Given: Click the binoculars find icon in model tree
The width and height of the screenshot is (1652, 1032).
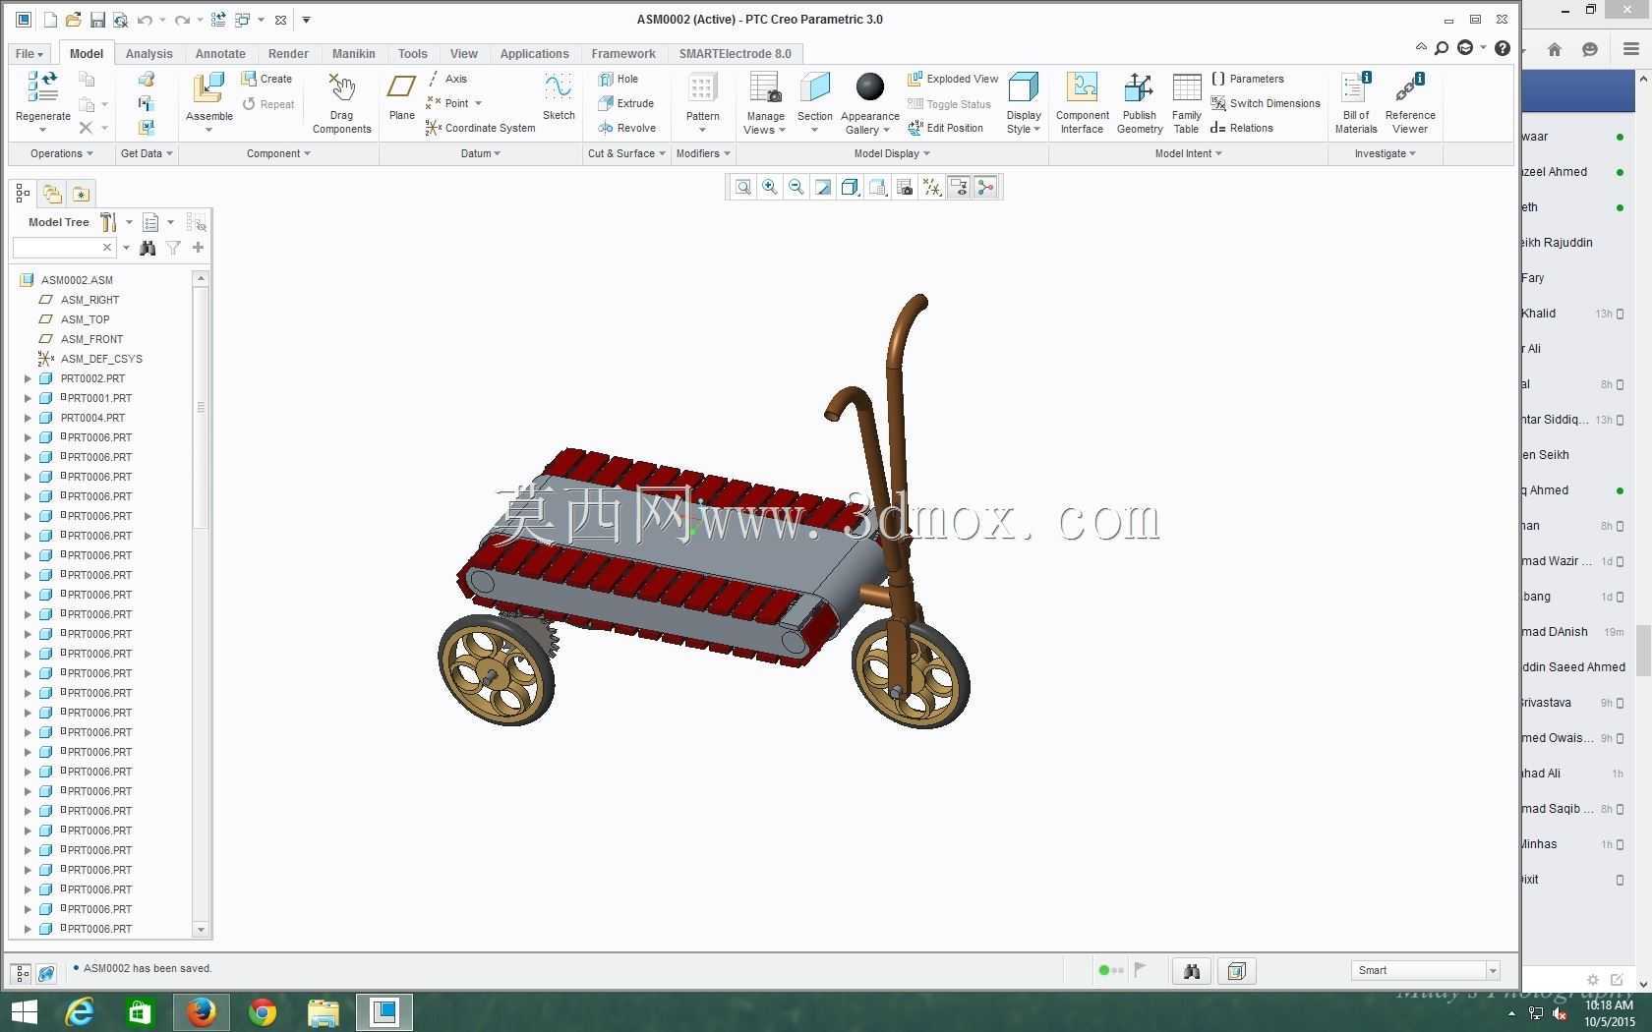Looking at the screenshot, I should point(147,248).
